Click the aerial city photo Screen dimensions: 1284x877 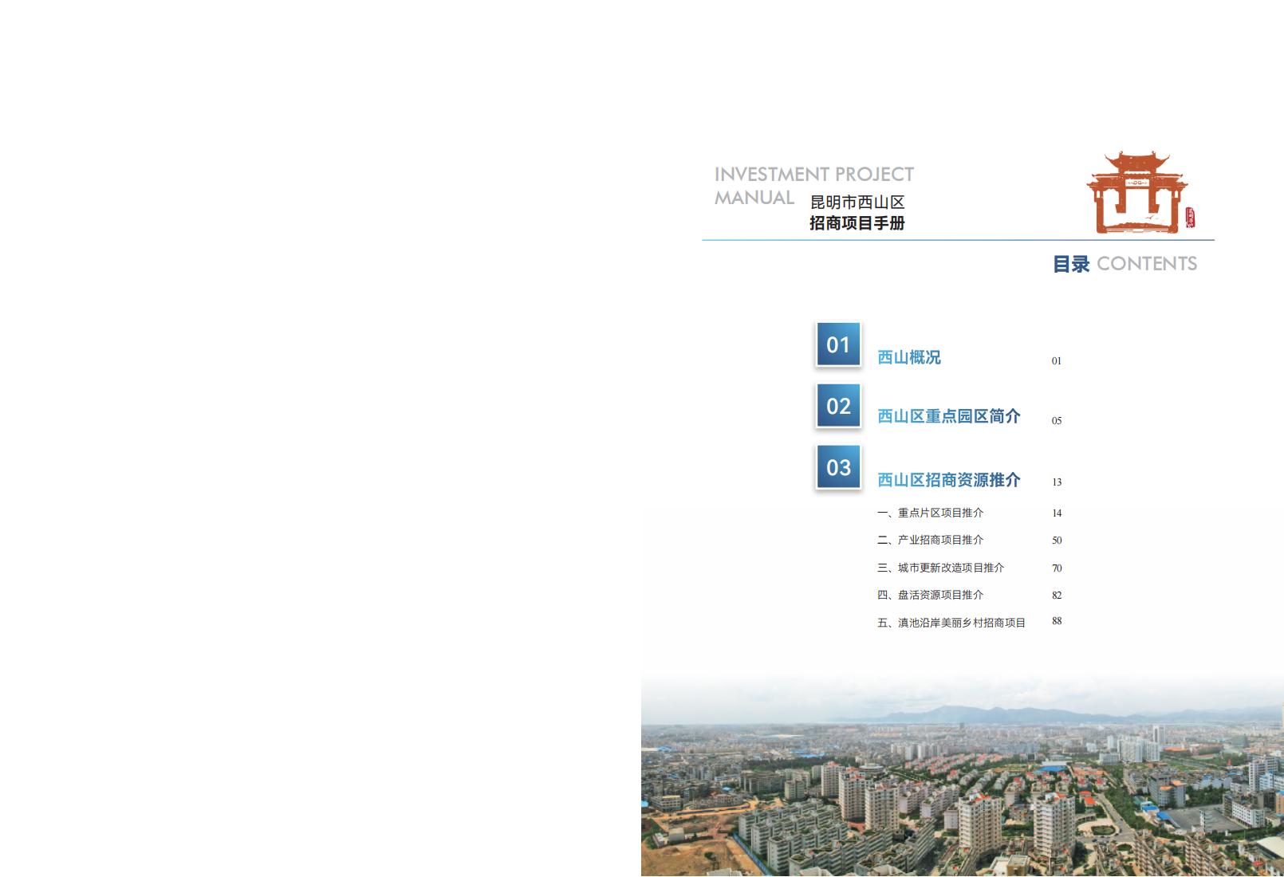(963, 777)
